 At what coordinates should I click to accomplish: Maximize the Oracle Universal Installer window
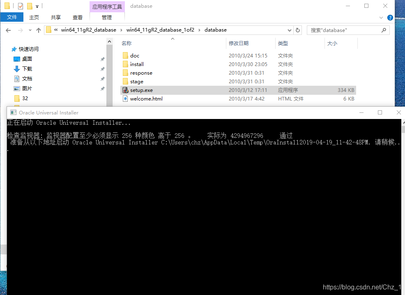[x=380, y=112]
